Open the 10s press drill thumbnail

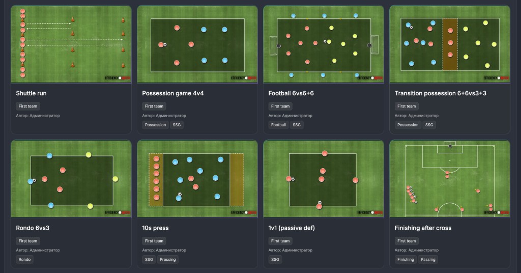pyautogui.click(x=197, y=179)
